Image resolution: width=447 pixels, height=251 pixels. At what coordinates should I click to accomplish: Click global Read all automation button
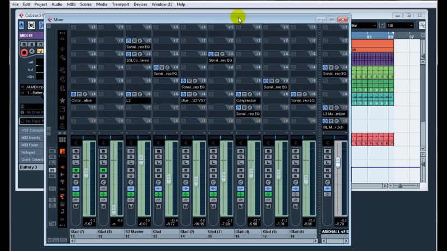point(53,170)
